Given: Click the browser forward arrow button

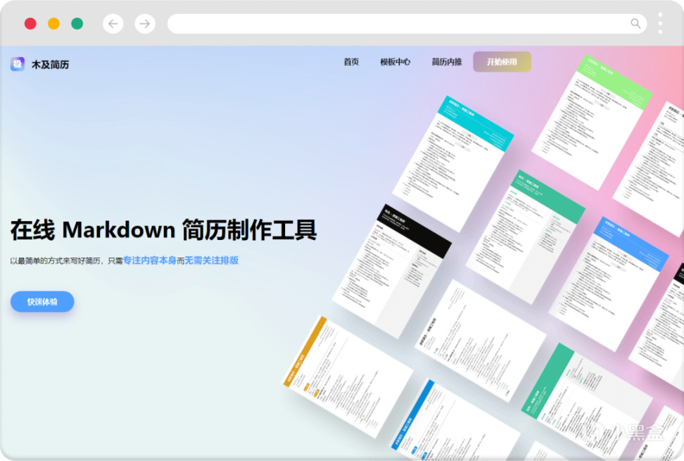Looking at the screenshot, I should tap(145, 23).
